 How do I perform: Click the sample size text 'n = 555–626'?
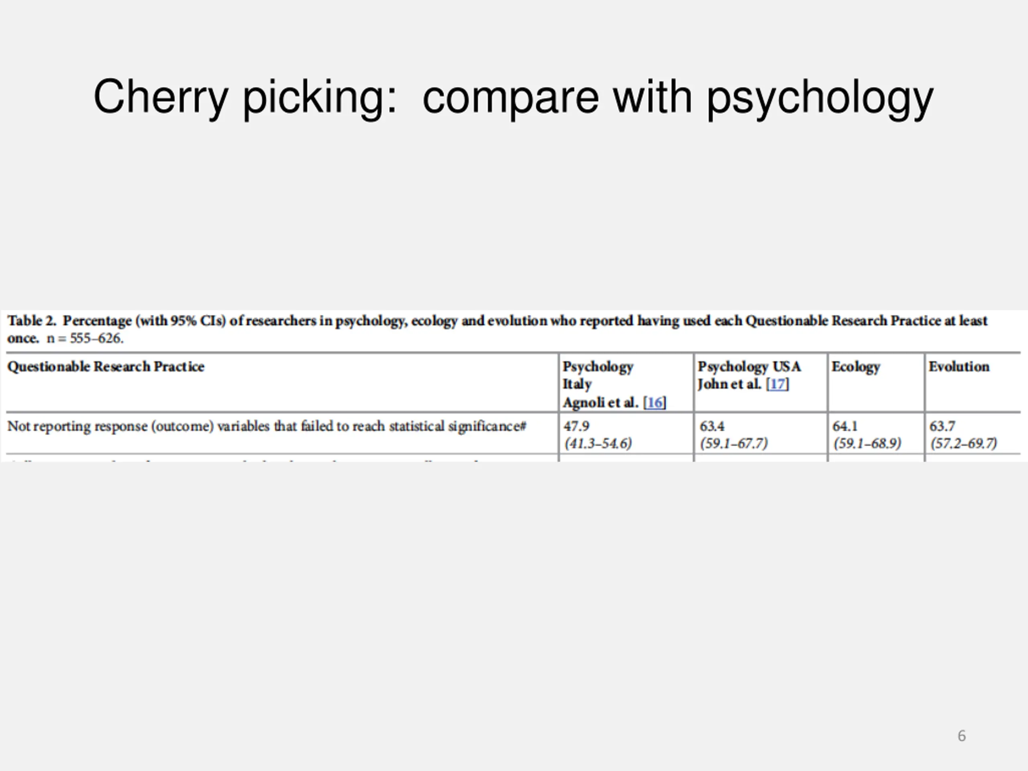(85, 339)
